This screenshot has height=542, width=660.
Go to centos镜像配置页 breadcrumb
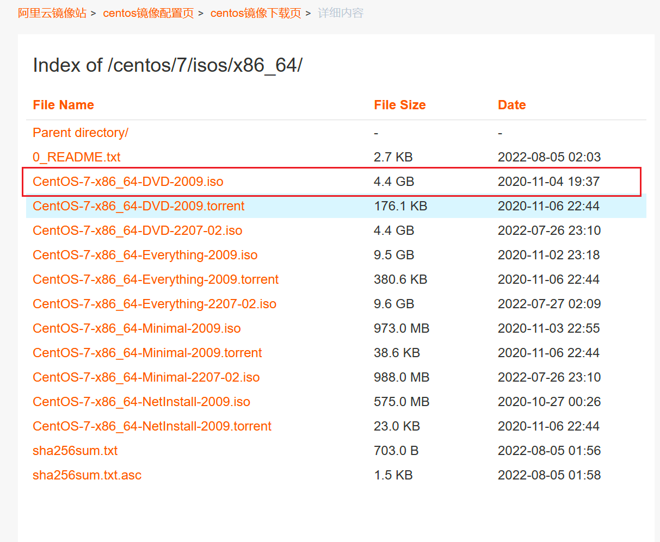(149, 13)
